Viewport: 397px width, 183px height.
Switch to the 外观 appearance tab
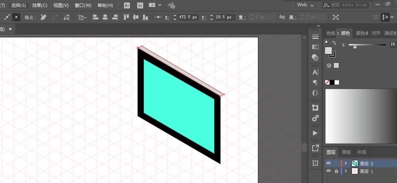point(362,152)
